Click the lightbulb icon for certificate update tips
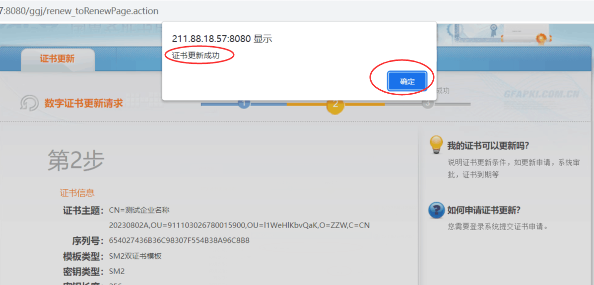594x285 pixels. [x=436, y=145]
